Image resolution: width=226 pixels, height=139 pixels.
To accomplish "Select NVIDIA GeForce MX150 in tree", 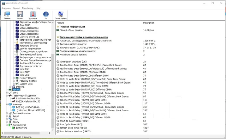I will pyautogui.click(x=28, y=101).
